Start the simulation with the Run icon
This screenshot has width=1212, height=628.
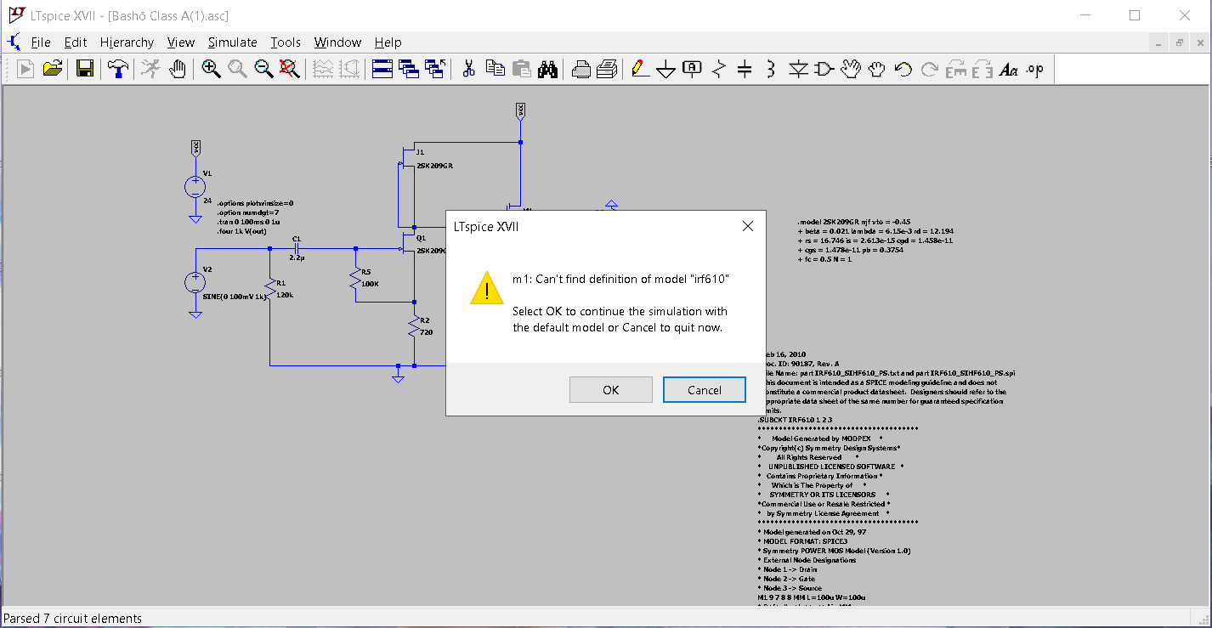(x=150, y=70)
